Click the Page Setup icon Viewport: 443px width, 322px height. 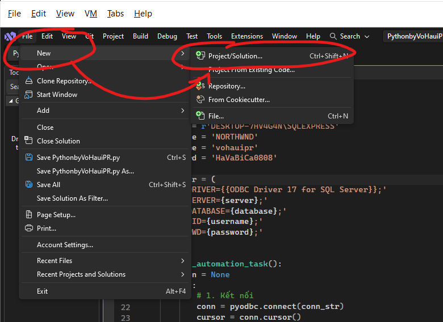coord(29,215)
